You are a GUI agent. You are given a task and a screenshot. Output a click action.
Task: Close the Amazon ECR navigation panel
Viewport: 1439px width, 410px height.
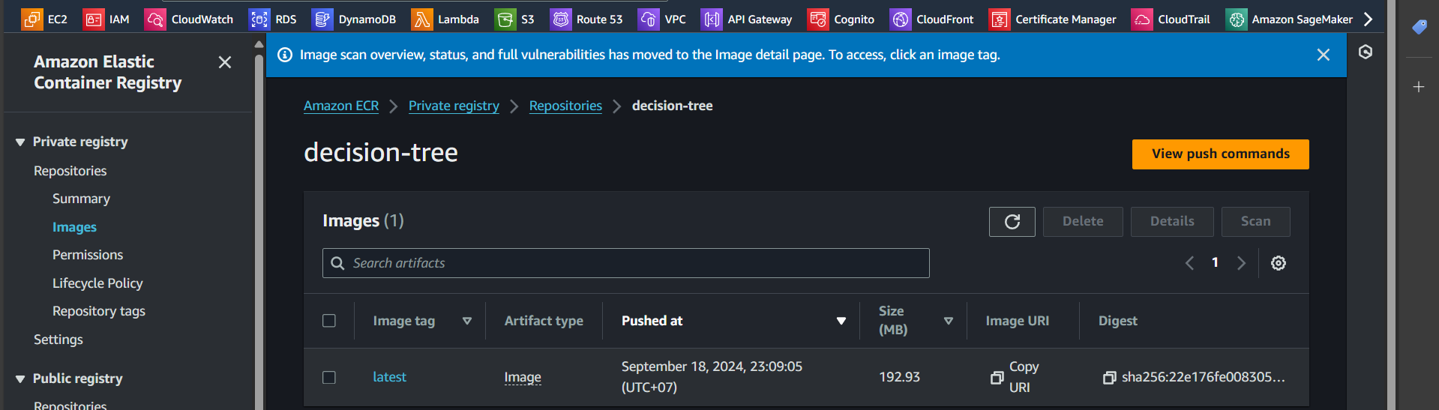coord(225,62)
